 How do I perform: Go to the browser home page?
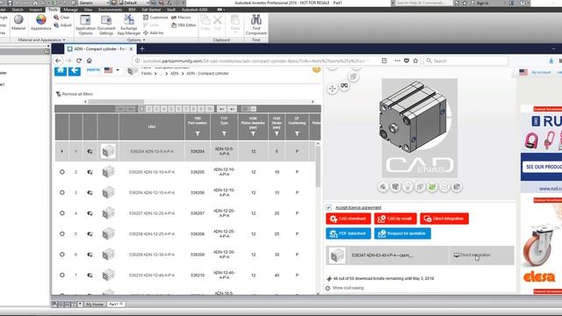[x=90, y=61]
